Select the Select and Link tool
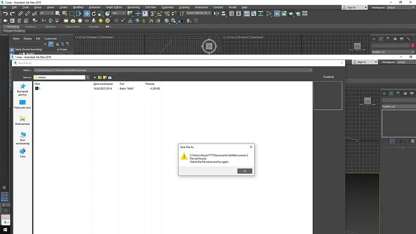The width and height of the screenshot is (416, 234). tap(20, 13)
